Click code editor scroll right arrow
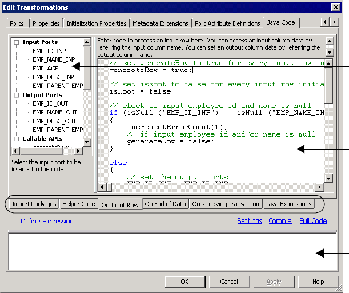The height and width of the screenshot is (293, 349). [320, 187]
